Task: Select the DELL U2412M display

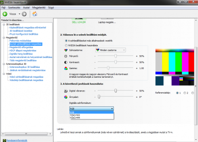Action: [x=79, y=21]
